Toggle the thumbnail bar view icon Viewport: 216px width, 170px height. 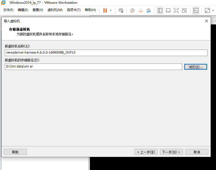click(168, 10)
